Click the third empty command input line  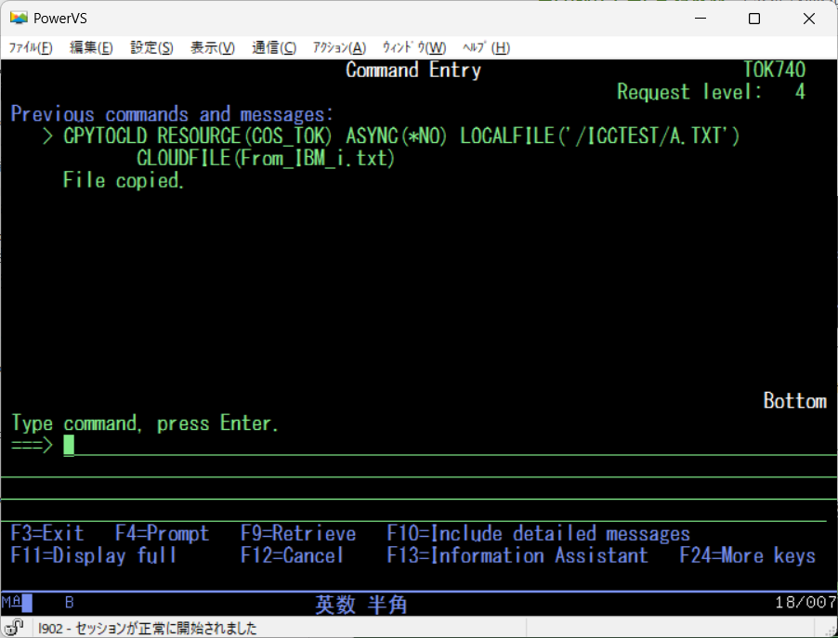(419, 489)
